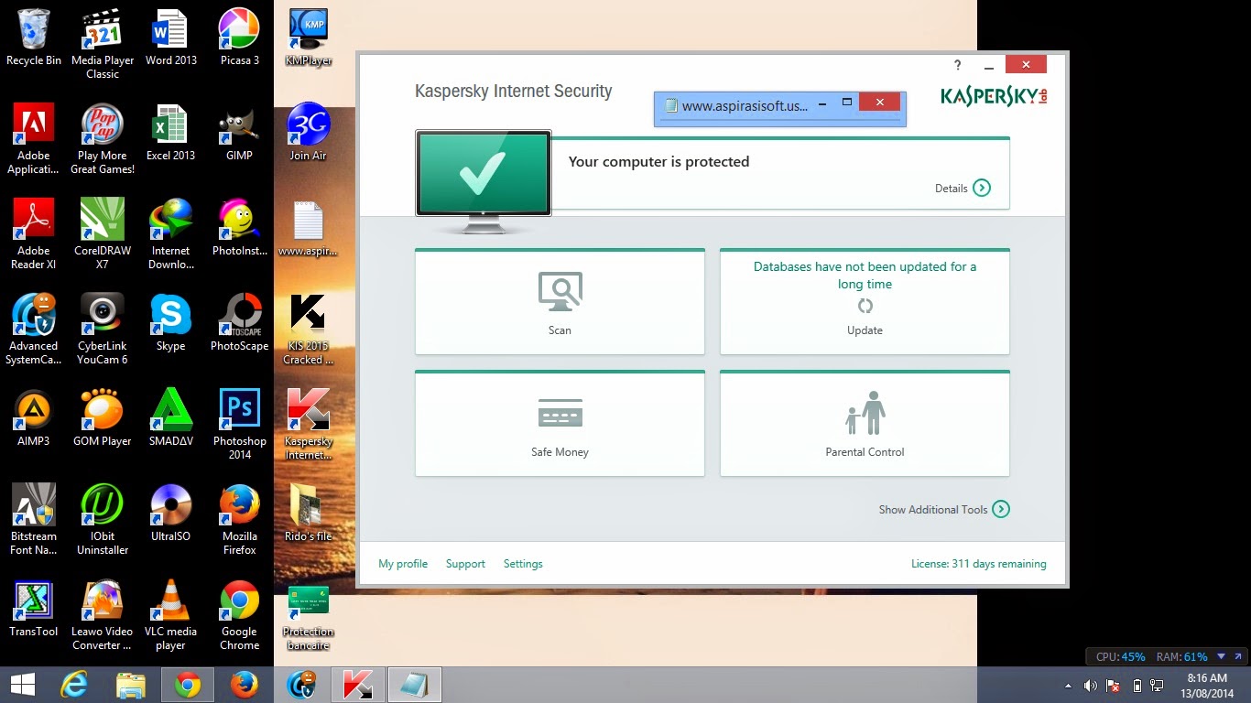This screenshot has height=703, width=1251.
Task: Start the database Update tile
Action: (x=865, y=301)
